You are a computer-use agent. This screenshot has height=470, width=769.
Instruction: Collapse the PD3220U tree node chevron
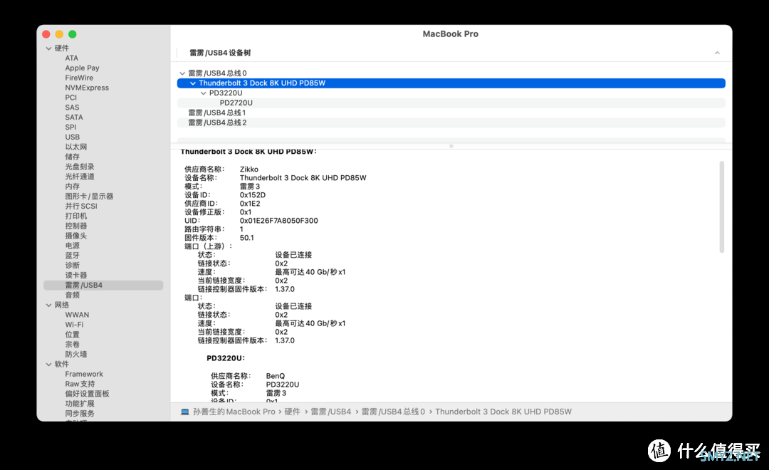204,93
